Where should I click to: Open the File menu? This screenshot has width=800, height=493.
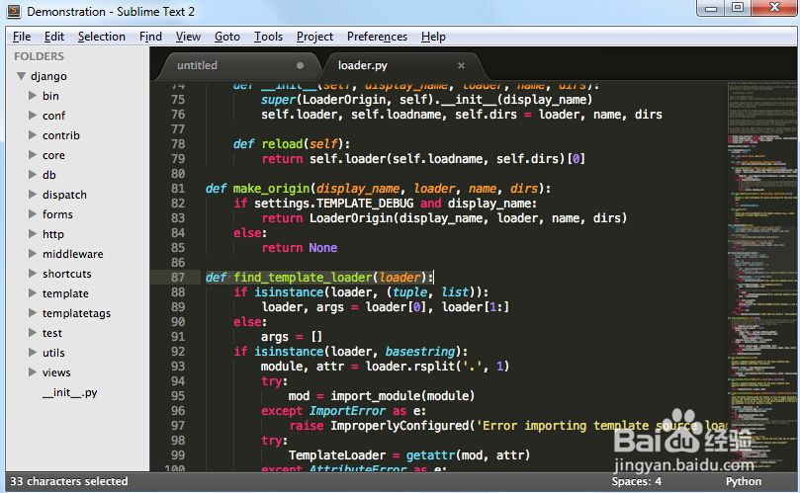click(x=22, y=37)
